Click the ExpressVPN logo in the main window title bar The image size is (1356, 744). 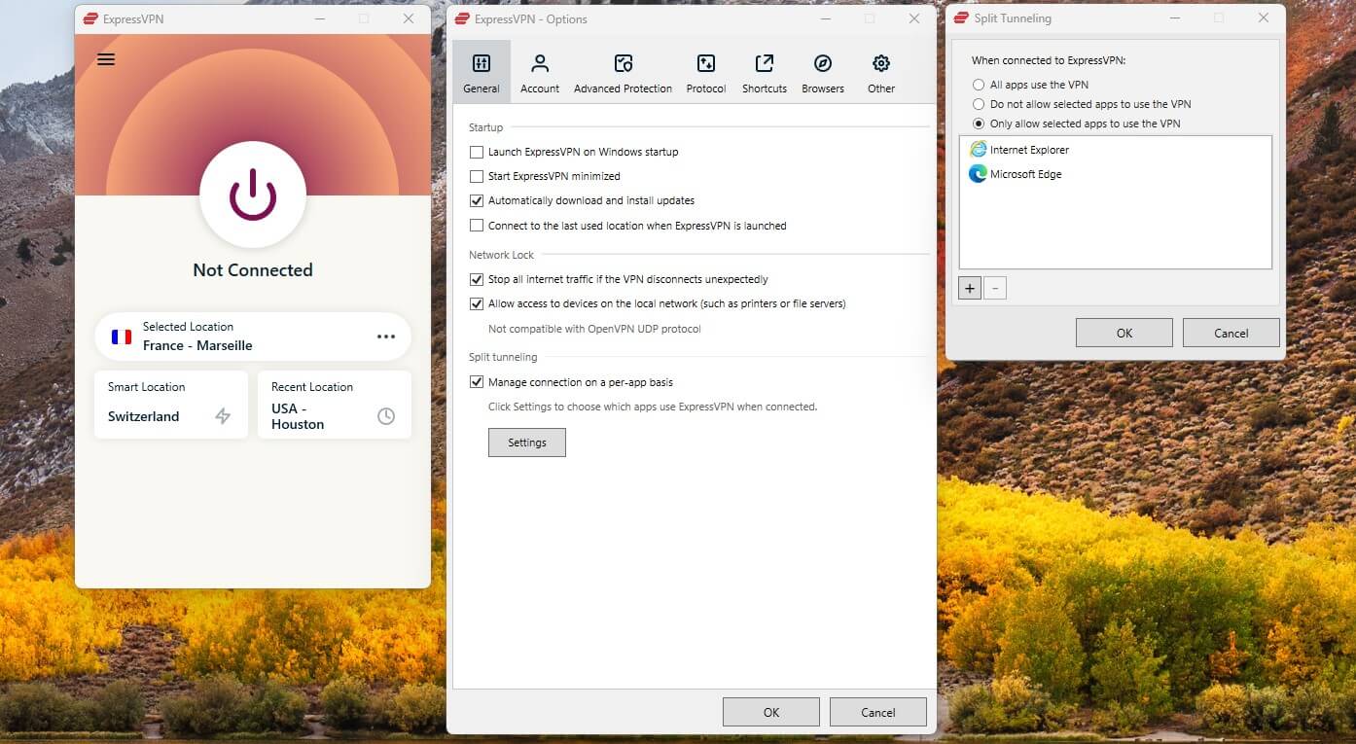pyautogui.click(x=90, y=18)
